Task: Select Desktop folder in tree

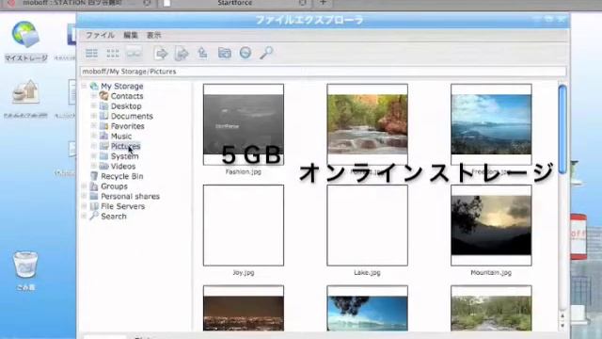Action: [126, 106]
